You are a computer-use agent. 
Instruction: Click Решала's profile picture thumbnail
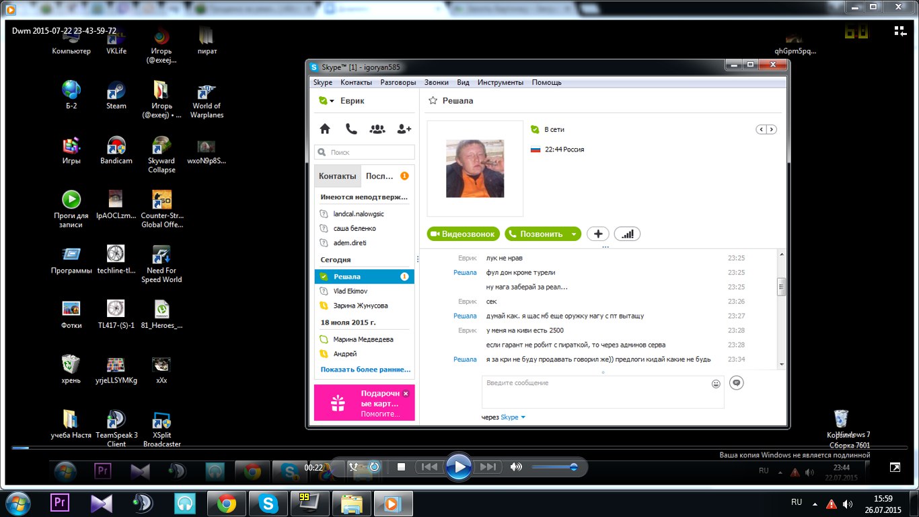[475, 168]
